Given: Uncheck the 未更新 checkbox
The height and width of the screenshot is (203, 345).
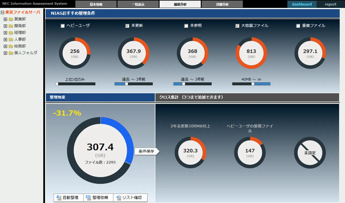Looking at the screenshot, I should [x=127, y=26].
